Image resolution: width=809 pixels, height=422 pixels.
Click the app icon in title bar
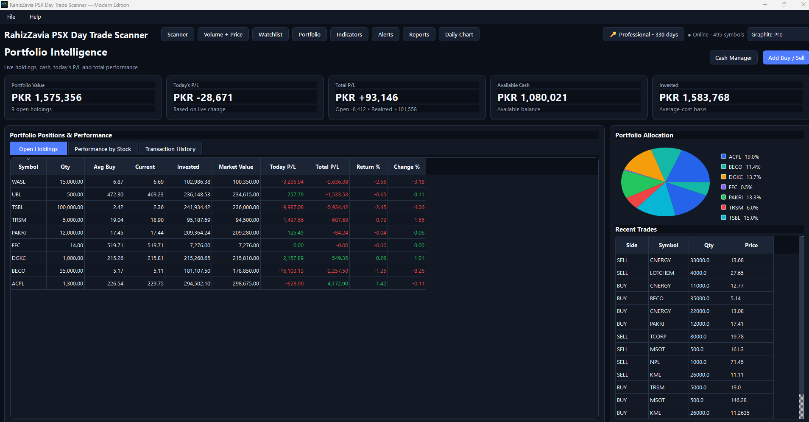[x=4, y=5]
